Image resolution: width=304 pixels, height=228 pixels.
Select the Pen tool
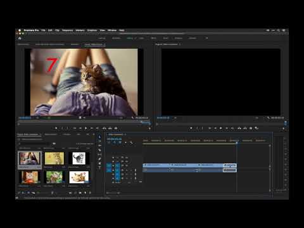(x=99, y=159)
